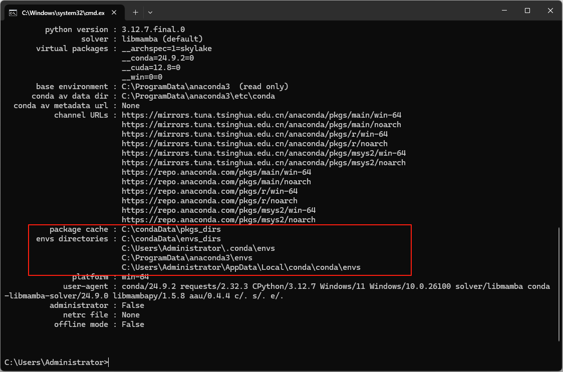Minimize the terminal window
563x372 pixels.
click(504, 11)
